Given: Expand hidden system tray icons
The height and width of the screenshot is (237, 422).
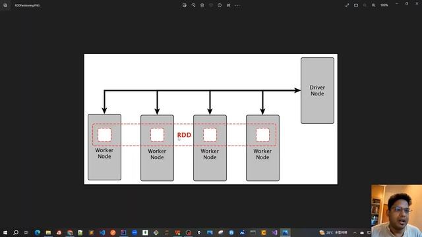Looking at the screenshot, I should coord(355,232).
